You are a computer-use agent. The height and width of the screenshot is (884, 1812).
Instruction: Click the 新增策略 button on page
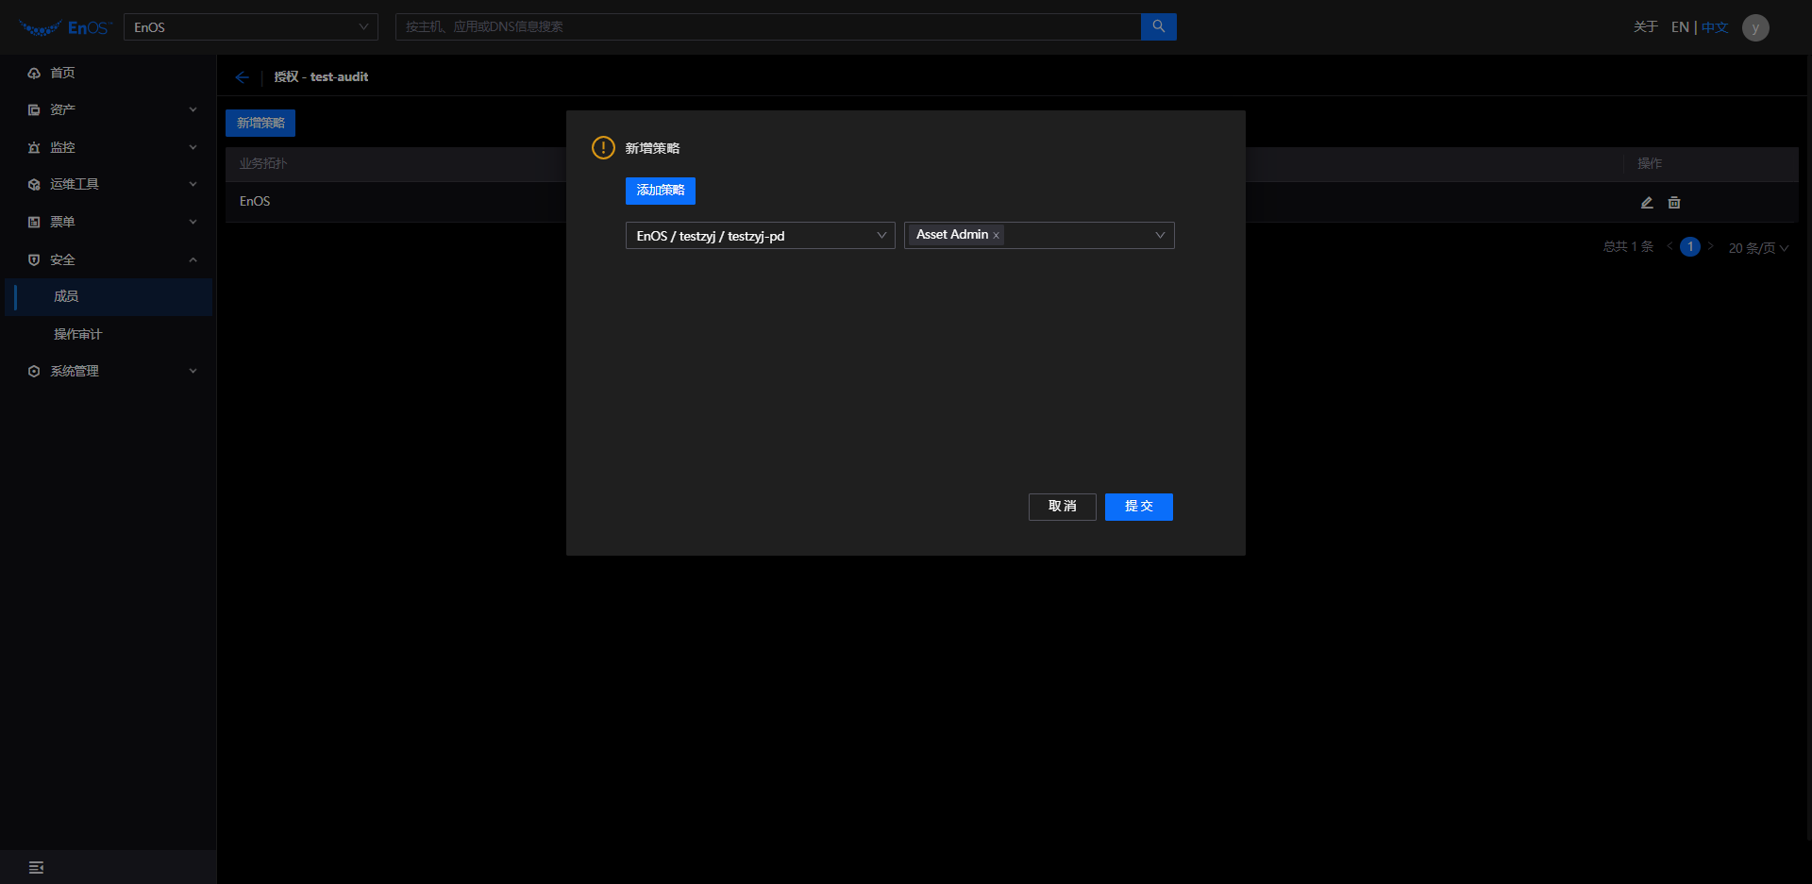pyautogui.click(x=260, y=123)
